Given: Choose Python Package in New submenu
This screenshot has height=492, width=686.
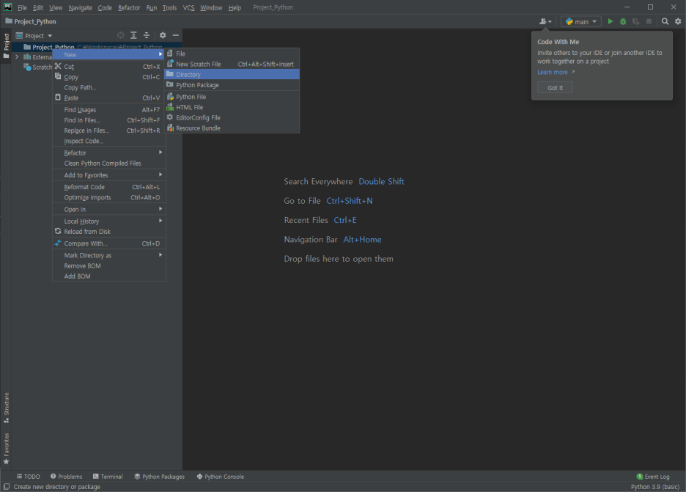Looking at the screenshot, I should click(x=232, y=85).
